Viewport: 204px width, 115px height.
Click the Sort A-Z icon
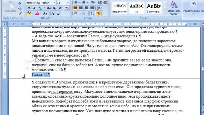[x=92, y=13]
